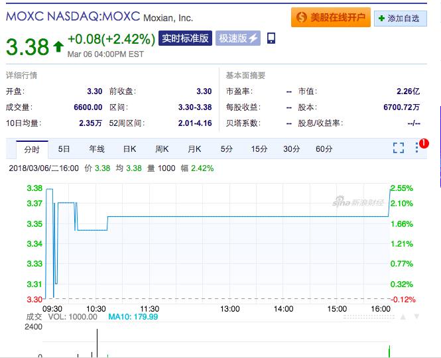Click the 3.38 current price

click(28, 47)
